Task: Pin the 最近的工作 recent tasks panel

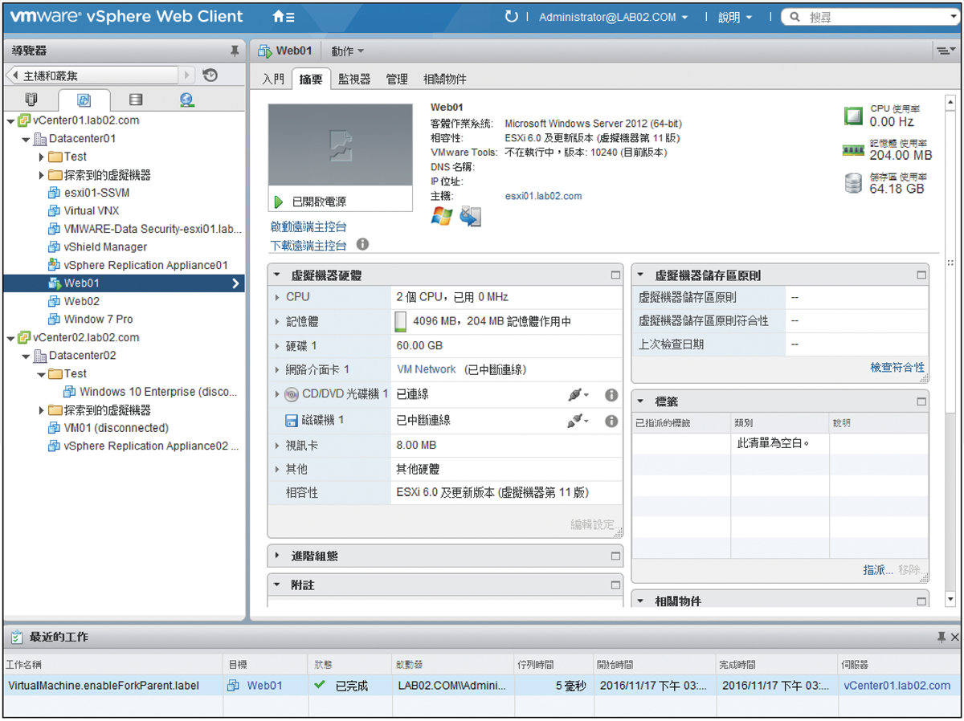Action: pyautogui.click(x=942, y=637)
